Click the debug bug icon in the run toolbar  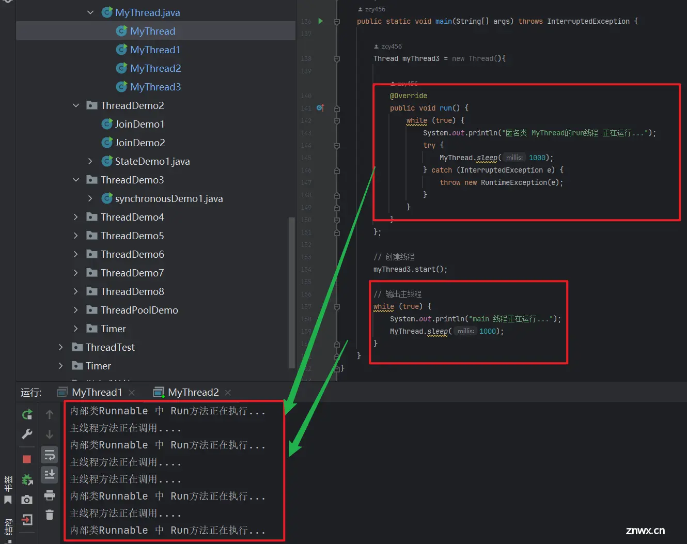click(x=27, y=480)
